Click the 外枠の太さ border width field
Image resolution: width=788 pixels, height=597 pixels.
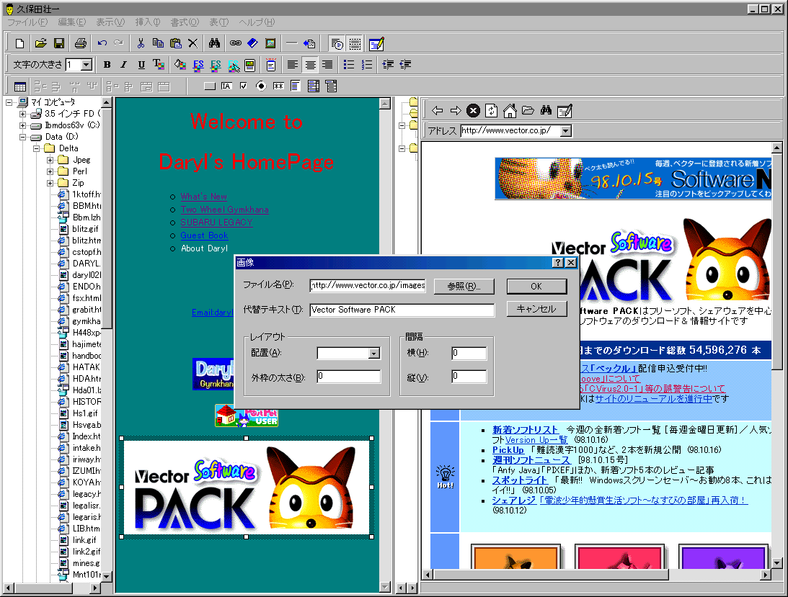349,377
